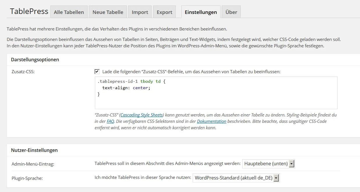The image size is (360, 192).
Task: Click the arrow of Admin-Menü-Eintrag select box
Action: point(292,164)
